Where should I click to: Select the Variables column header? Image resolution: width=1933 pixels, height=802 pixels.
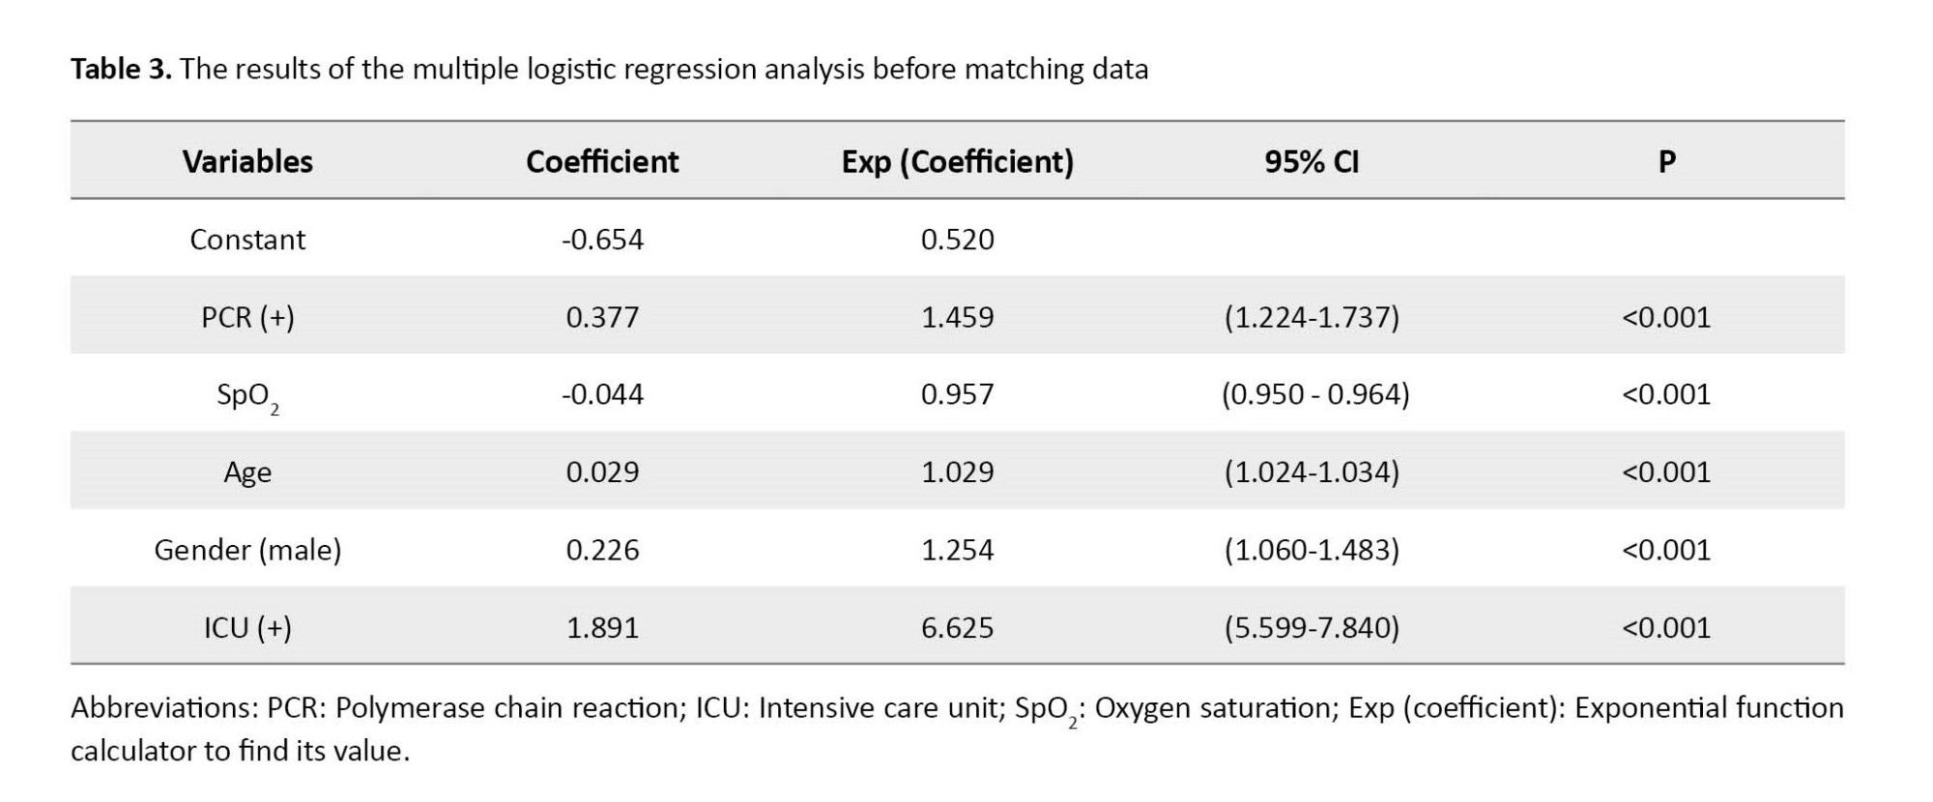coord(247,161)
